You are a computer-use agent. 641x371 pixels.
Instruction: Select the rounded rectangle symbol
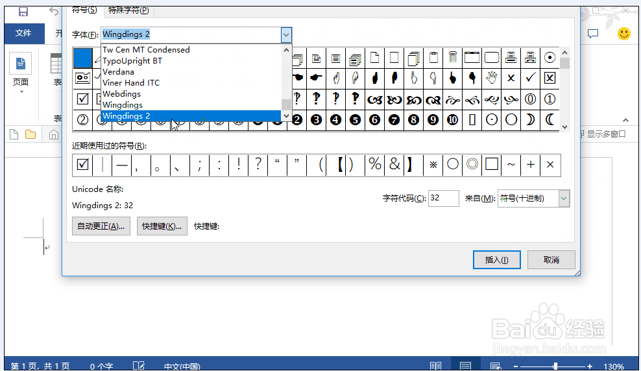tap(491, 58)
